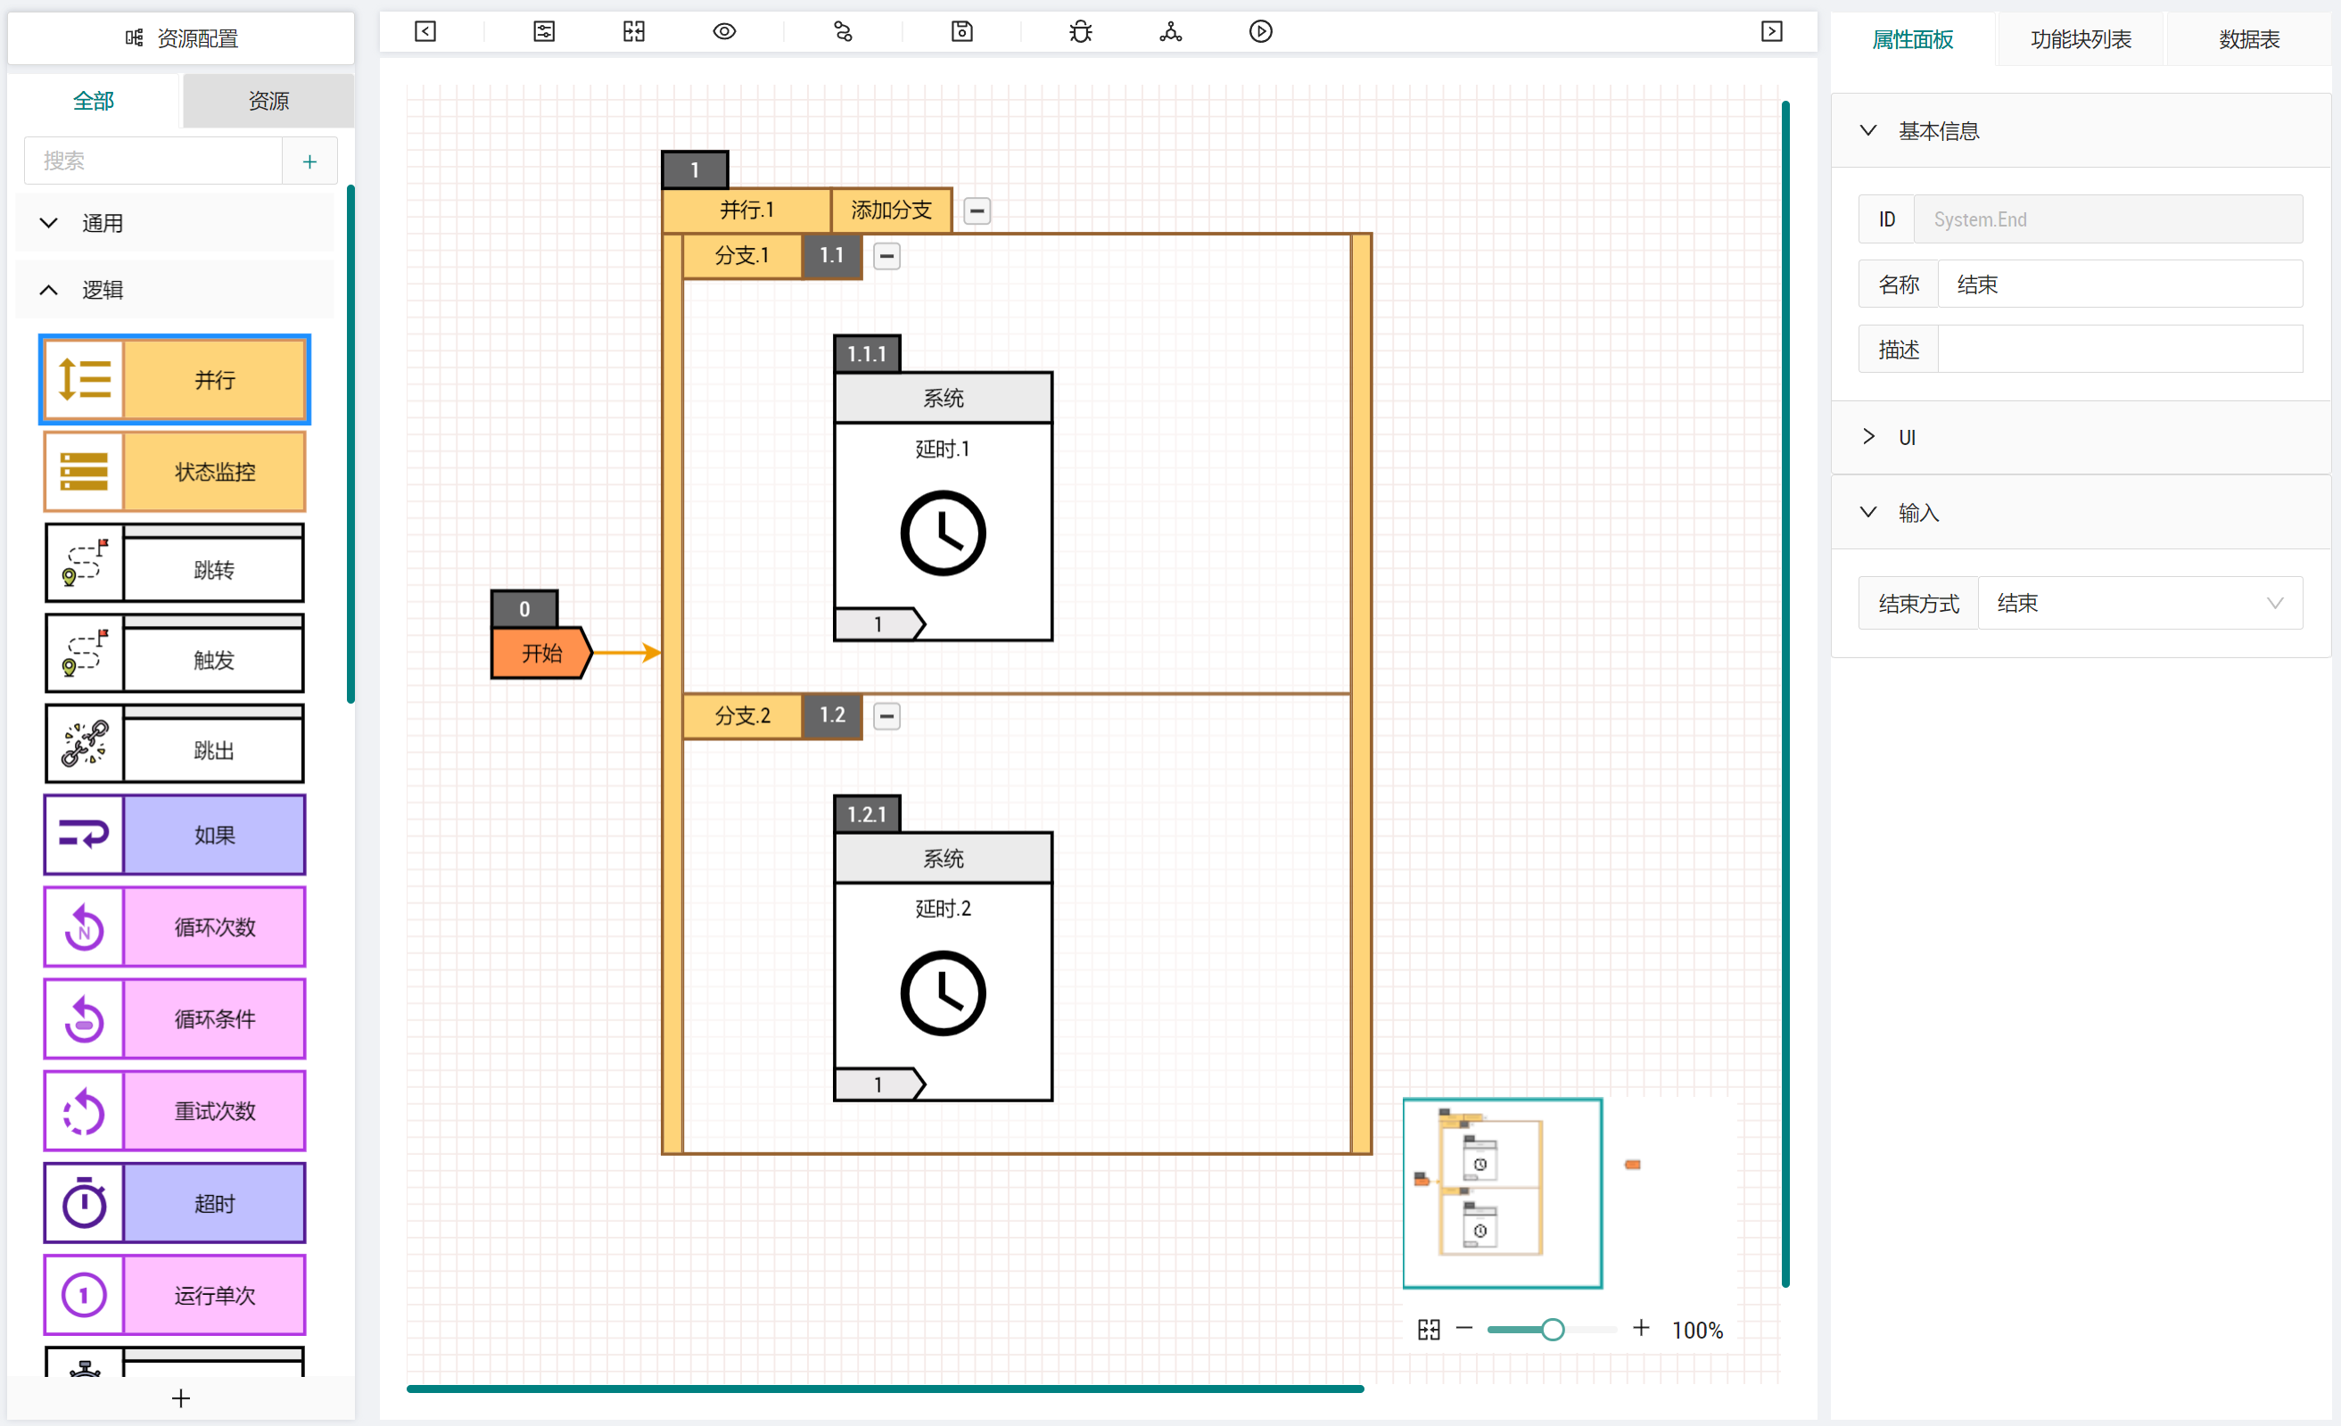
Task: Expand the 通用 category
Action: point(175,223)
